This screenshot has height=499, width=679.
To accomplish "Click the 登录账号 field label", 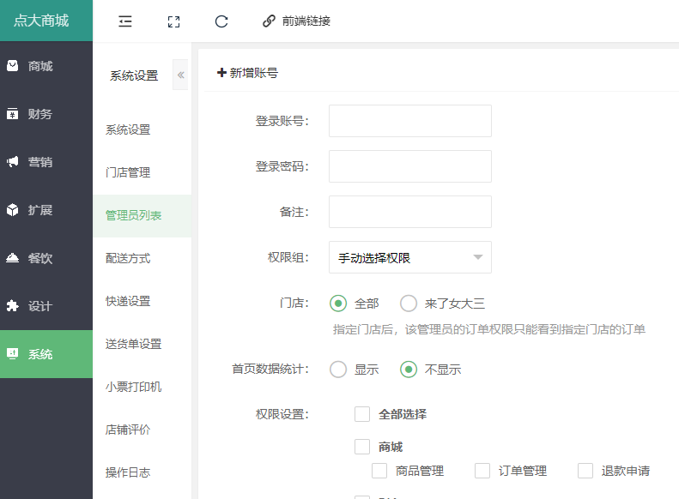I will pos(282,121).
